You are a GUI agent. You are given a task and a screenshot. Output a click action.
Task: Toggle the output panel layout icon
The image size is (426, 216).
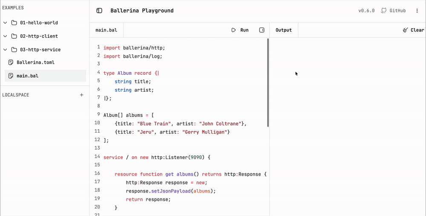pyautogui.click(x=262, y=30)
